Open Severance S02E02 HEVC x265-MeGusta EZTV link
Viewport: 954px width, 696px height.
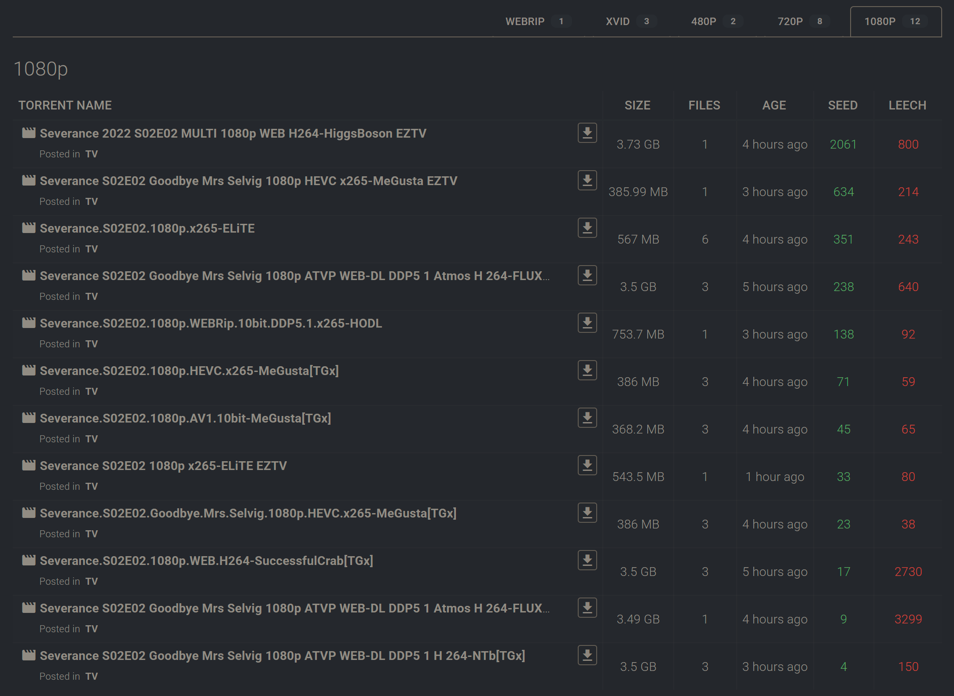point(249,181)
